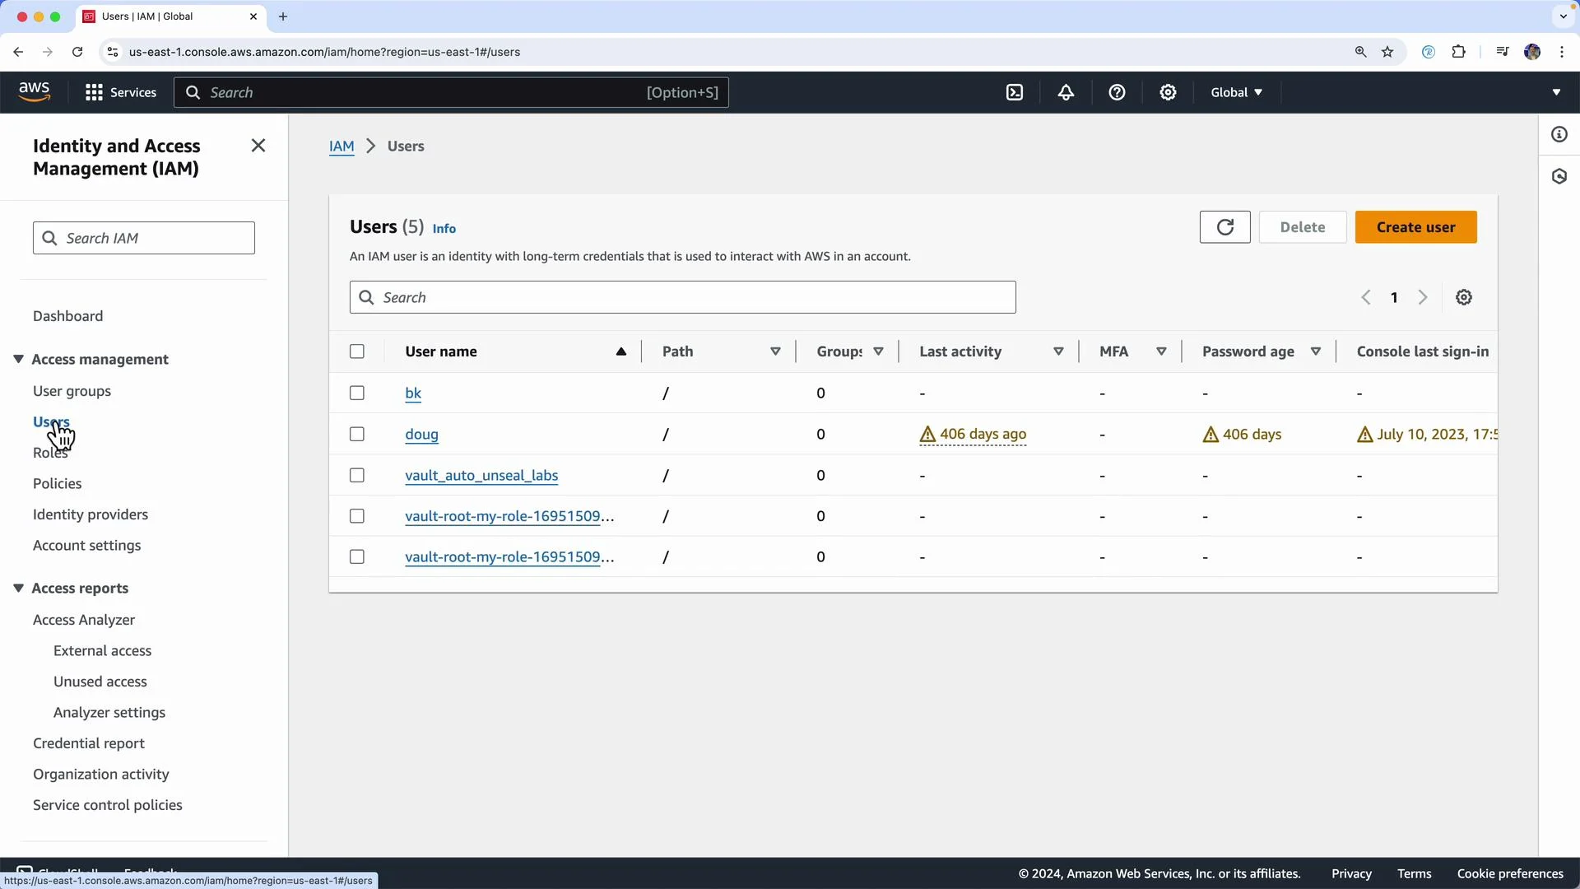The image size is (1580, 889).
Task: Go to previous page of users
Action: coord(1366,297)
